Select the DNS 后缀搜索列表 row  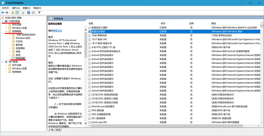point(174,114)
